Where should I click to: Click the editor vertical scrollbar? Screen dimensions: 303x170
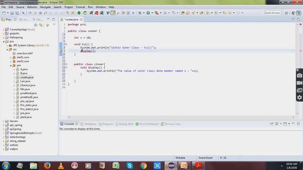[x=297, y=69]
